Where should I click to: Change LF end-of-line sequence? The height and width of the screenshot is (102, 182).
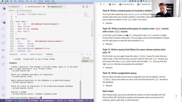[65, 101]
